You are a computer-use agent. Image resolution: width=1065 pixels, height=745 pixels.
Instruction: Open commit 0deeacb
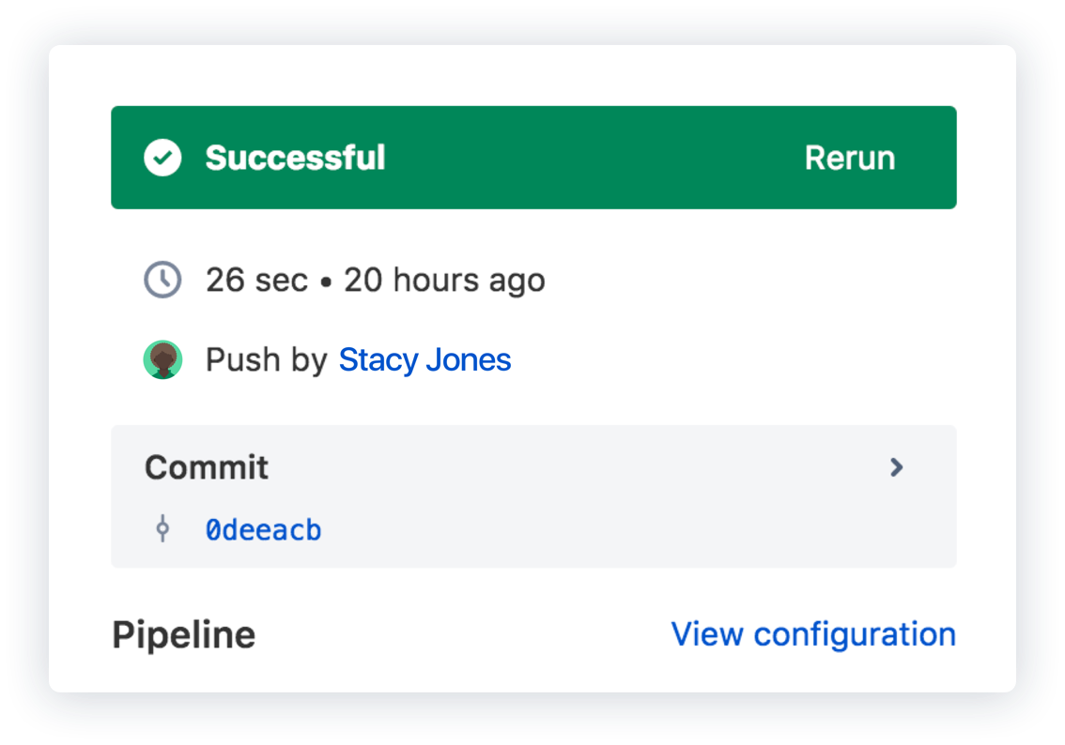tap(264, 529)
